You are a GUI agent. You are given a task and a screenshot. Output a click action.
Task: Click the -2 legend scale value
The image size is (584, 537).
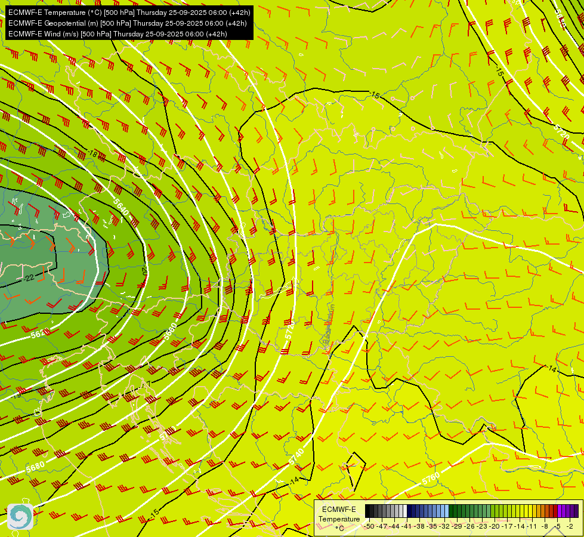click(570, 526)
